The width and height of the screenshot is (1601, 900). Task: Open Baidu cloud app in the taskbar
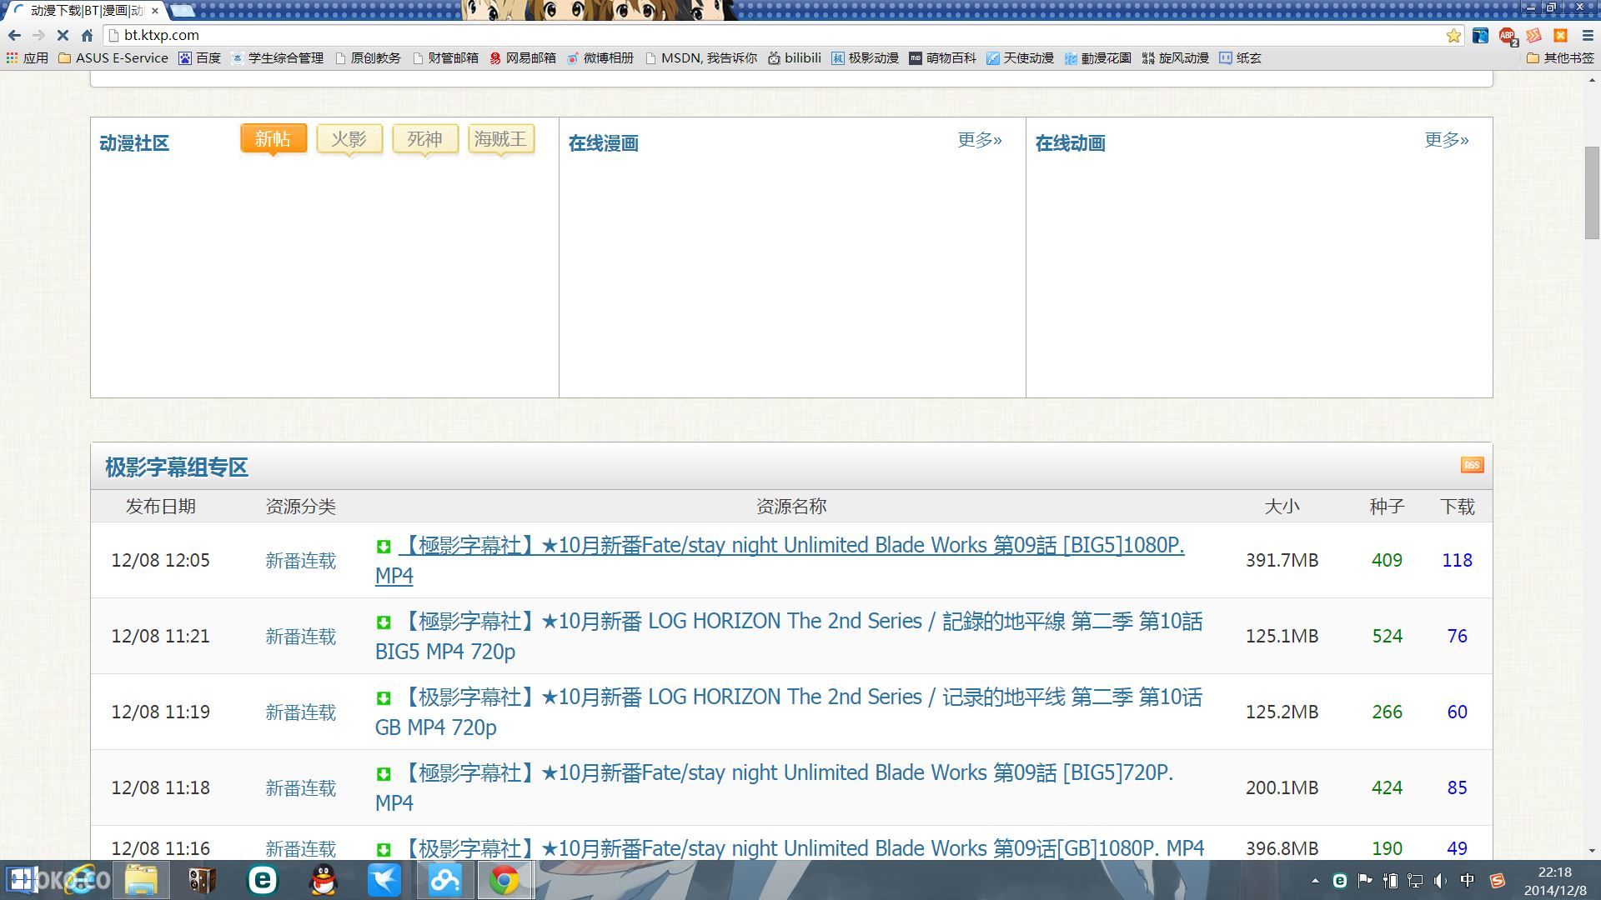click(x=445, y=880)
